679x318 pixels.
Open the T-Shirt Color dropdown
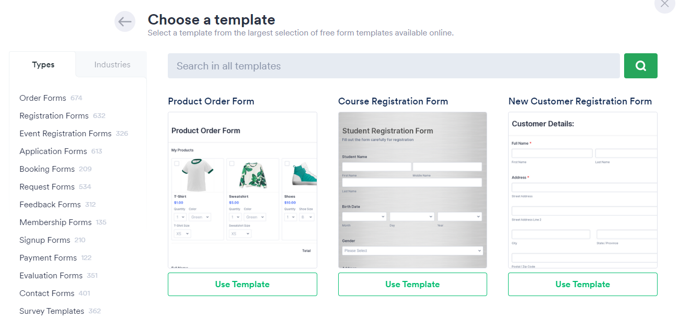(x=200, y=217)
